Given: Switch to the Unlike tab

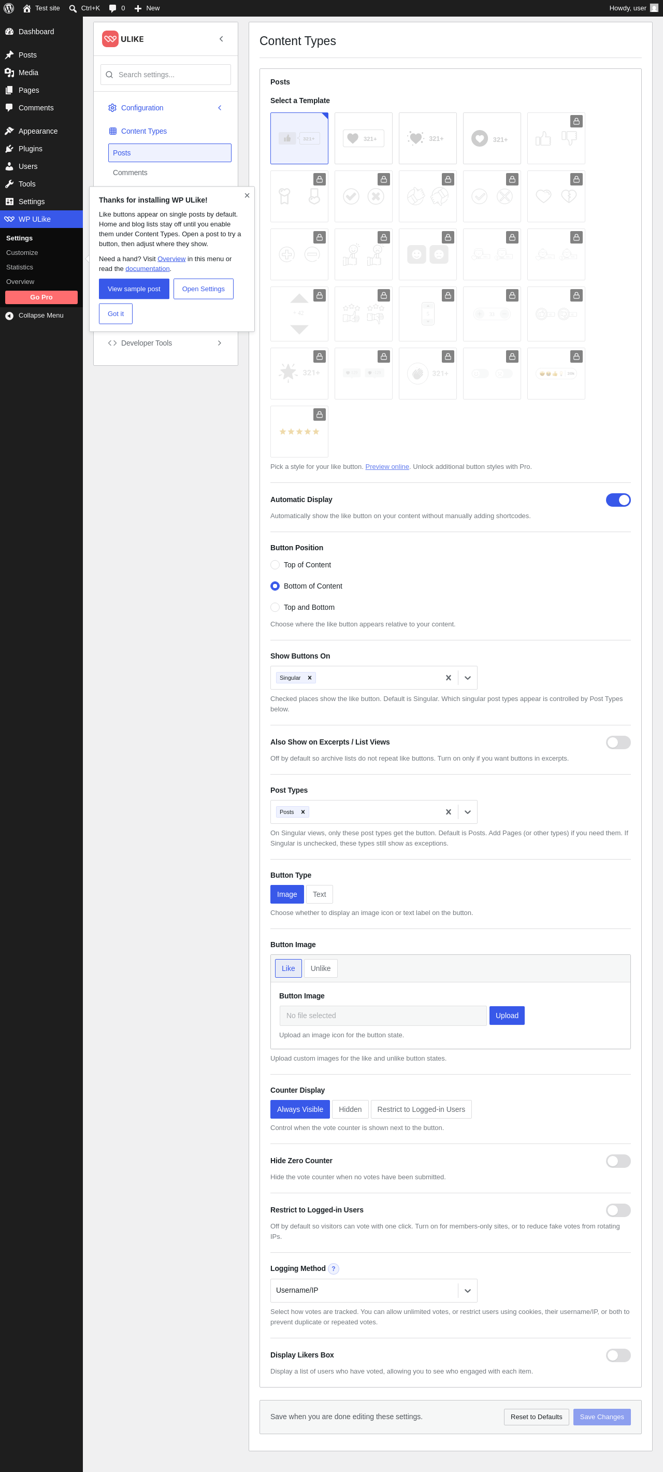Looking at the screenshot, I should coord(321,968).
